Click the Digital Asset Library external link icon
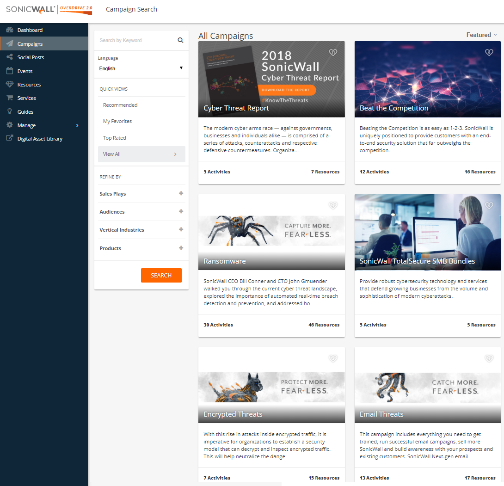Viewport: 504px width, 486px height. [x=10, y=138]
